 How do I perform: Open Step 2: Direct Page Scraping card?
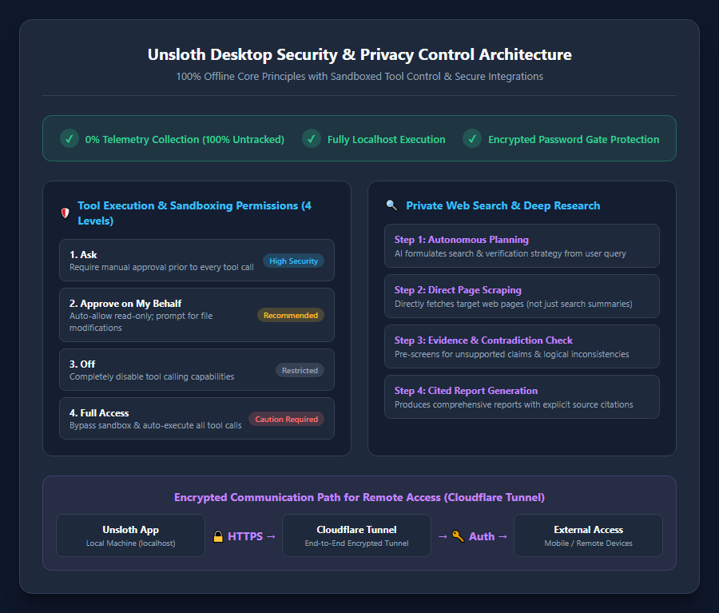pyautogui.click(x=522, y=297)
